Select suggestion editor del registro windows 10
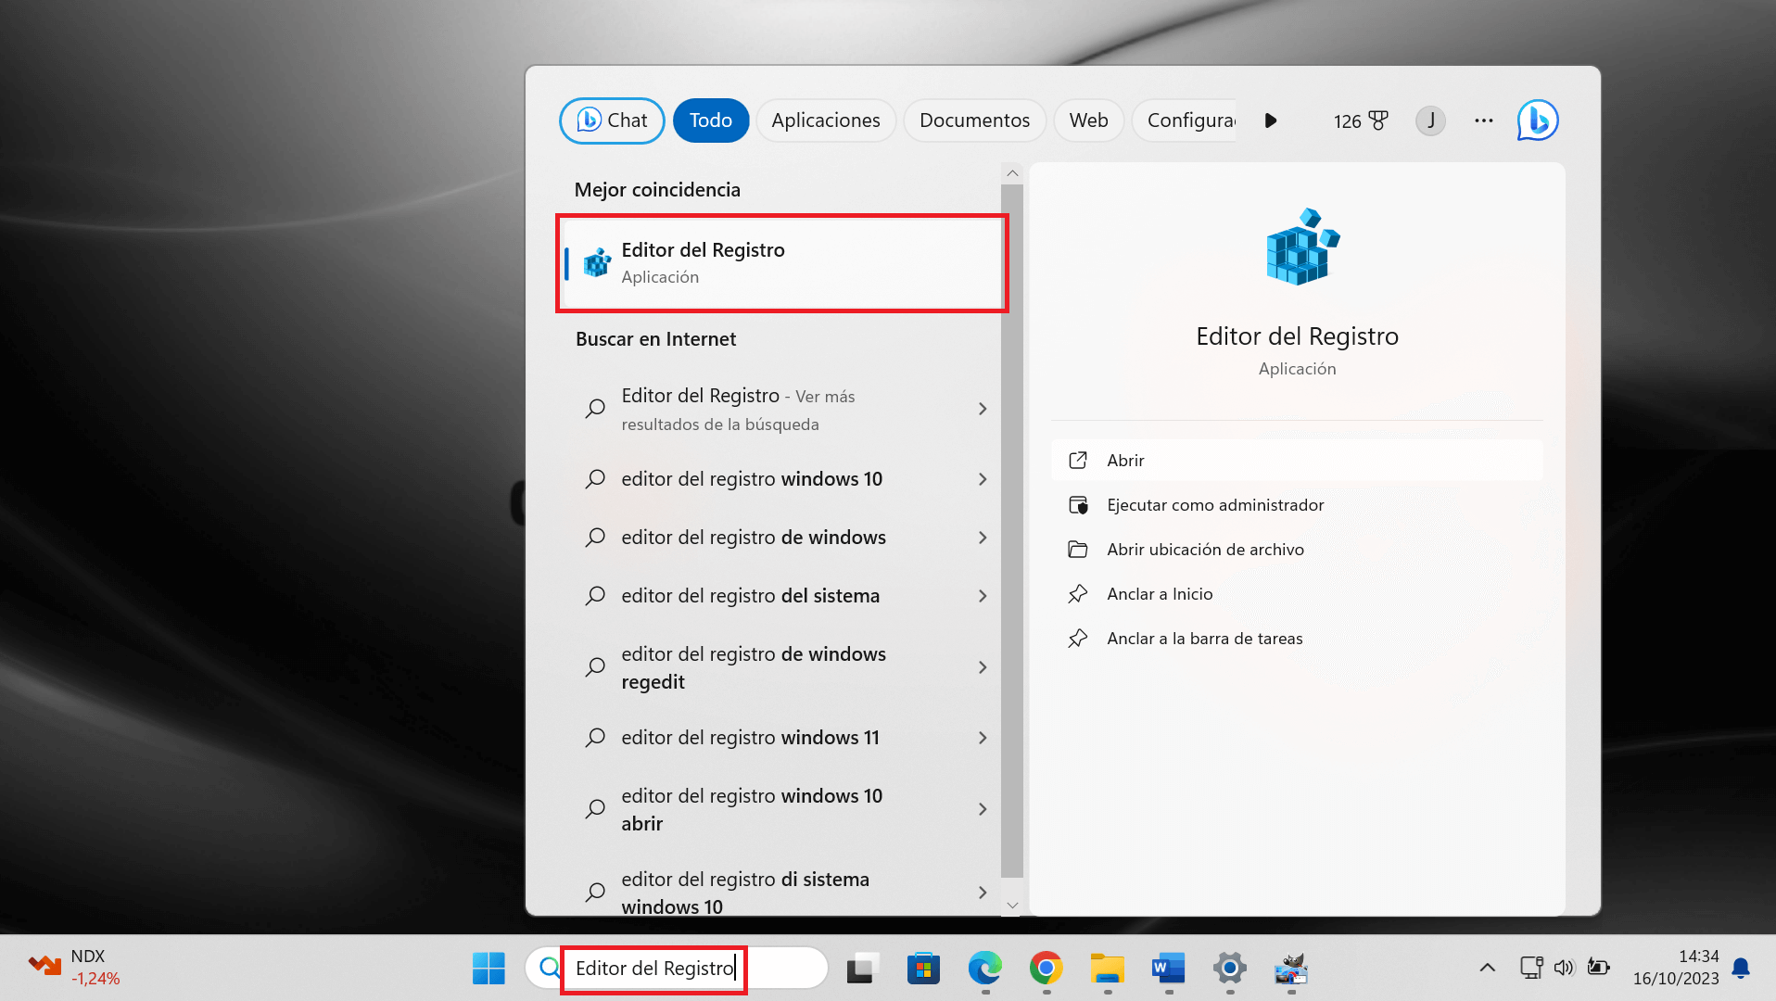 tap(752, 479)
